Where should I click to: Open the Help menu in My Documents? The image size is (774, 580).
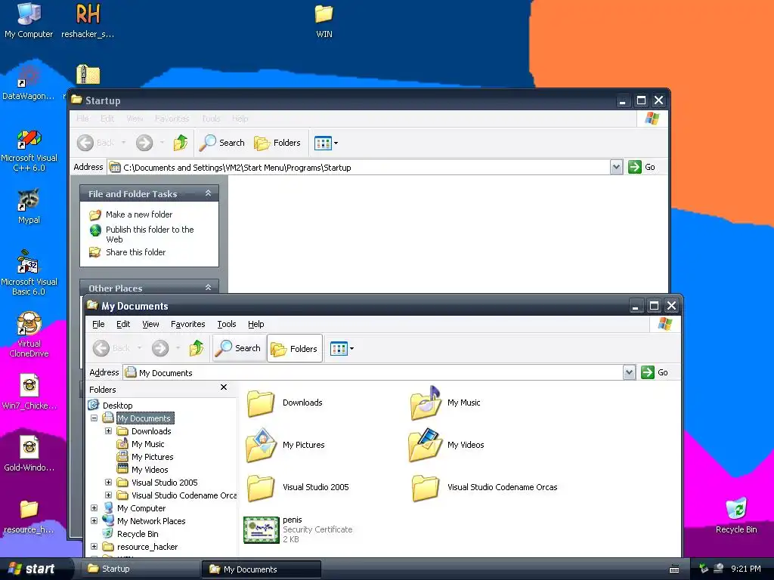[255, 324]
